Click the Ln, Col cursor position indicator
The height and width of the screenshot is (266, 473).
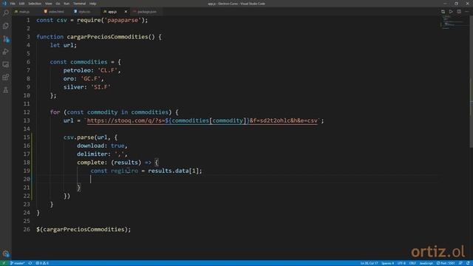pos(369,263)
